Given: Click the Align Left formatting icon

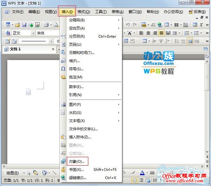Looking at the screenshot, I should tap(141, 33).
